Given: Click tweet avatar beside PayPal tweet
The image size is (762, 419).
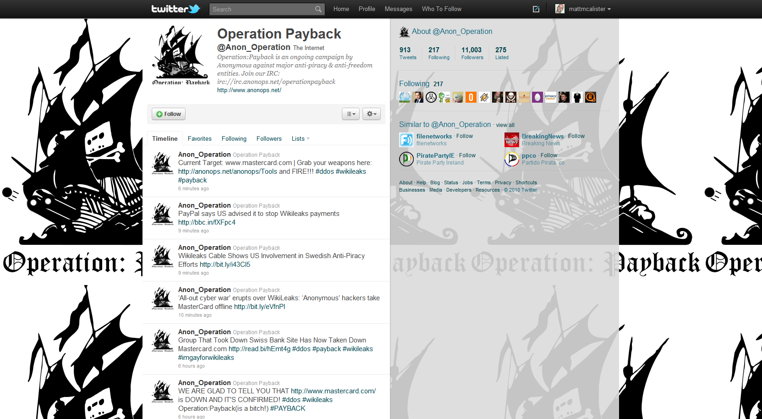Looking at the screenshot, I should tap(163, 214).
